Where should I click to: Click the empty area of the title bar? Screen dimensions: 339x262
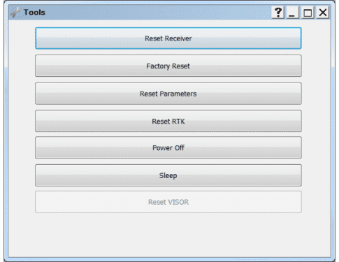(x=159, y=12)
